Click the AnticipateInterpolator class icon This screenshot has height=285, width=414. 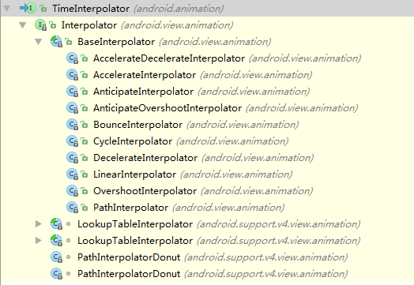point(73,92)
